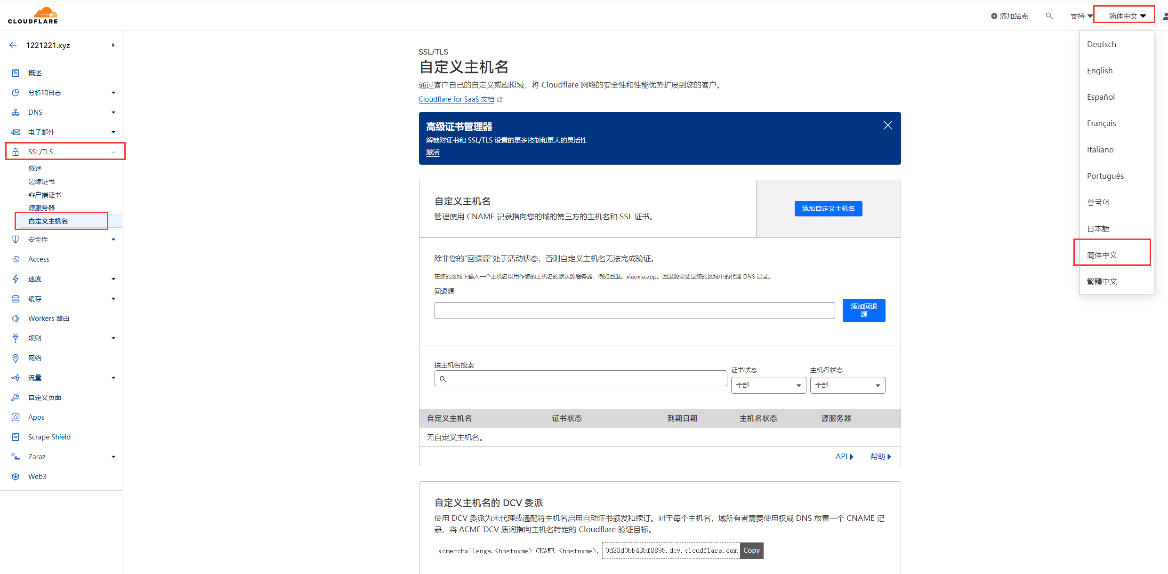Expand the Zaraz sidebar section

coord(113,457)
